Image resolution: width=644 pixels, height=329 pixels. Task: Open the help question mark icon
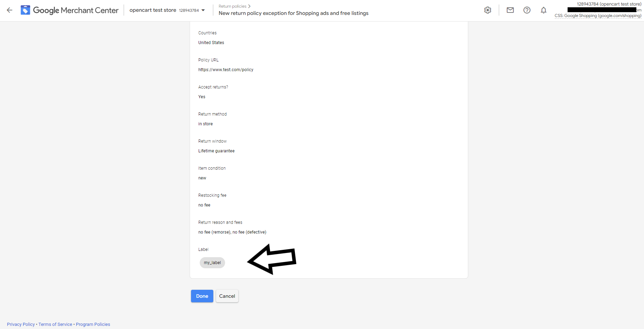point(527,10)
